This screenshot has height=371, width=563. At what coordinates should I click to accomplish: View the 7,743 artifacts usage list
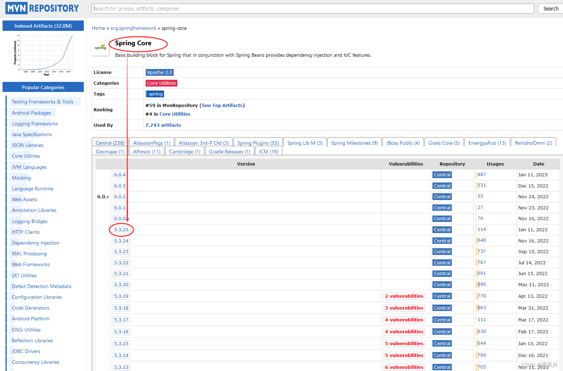(163, 125)
